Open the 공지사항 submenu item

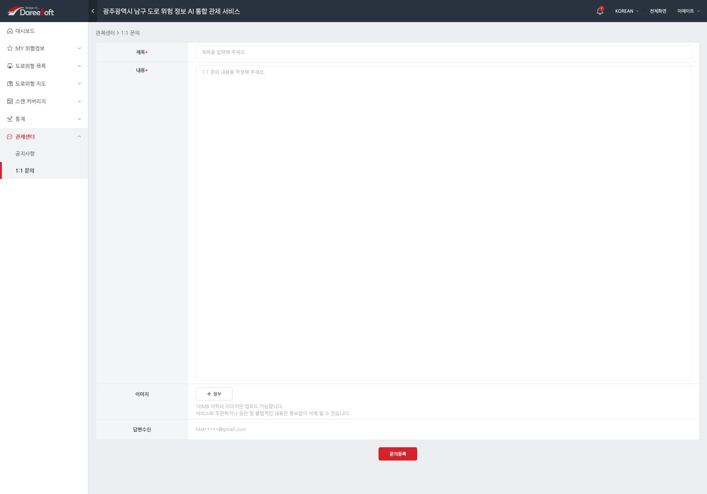tap(25, 154)
